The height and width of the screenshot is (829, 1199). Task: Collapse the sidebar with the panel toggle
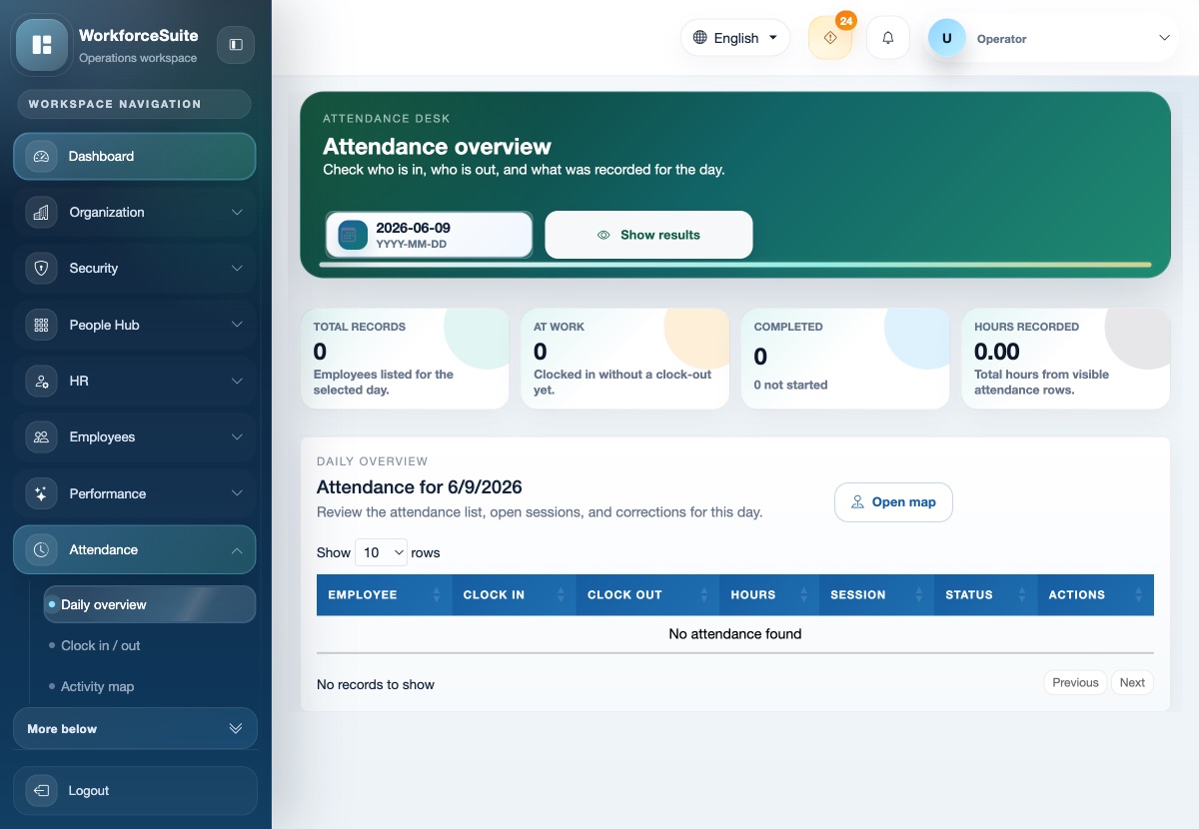coord(236,45)
